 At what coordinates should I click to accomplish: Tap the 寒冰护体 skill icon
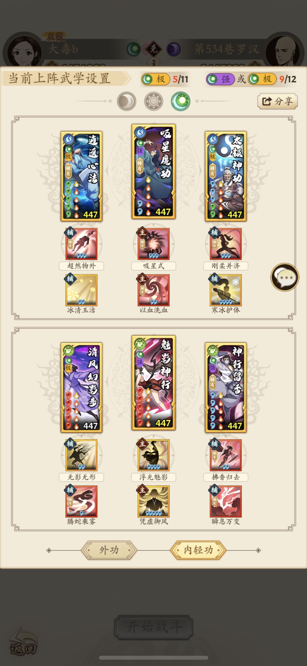(x=226, y=290)
